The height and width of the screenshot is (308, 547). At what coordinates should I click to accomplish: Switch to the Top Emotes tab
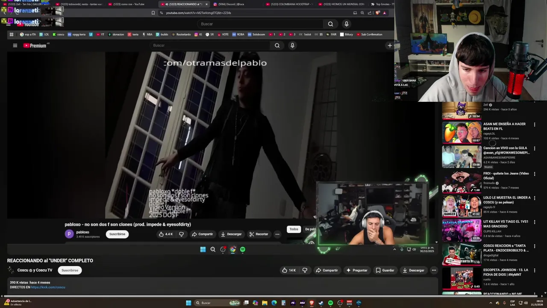(x=382, y=4)
